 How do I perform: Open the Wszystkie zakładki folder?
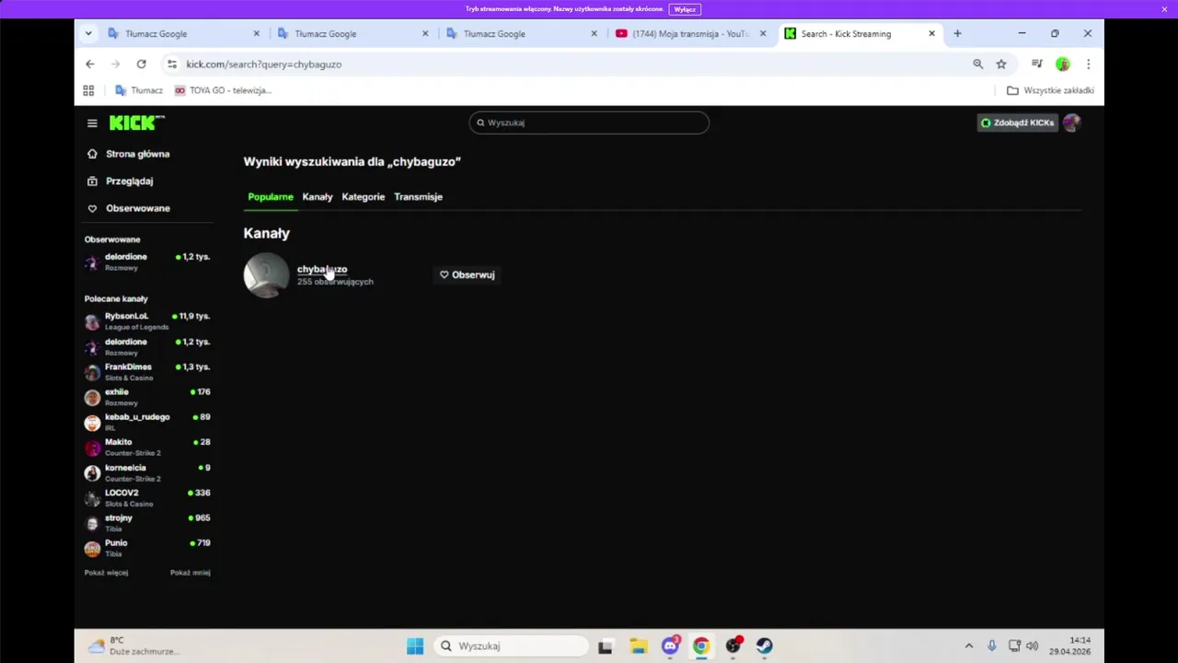(1050, 90)
